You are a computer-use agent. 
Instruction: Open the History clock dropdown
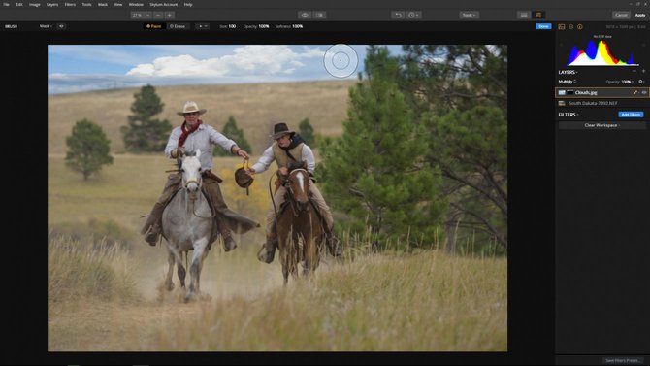413,15
